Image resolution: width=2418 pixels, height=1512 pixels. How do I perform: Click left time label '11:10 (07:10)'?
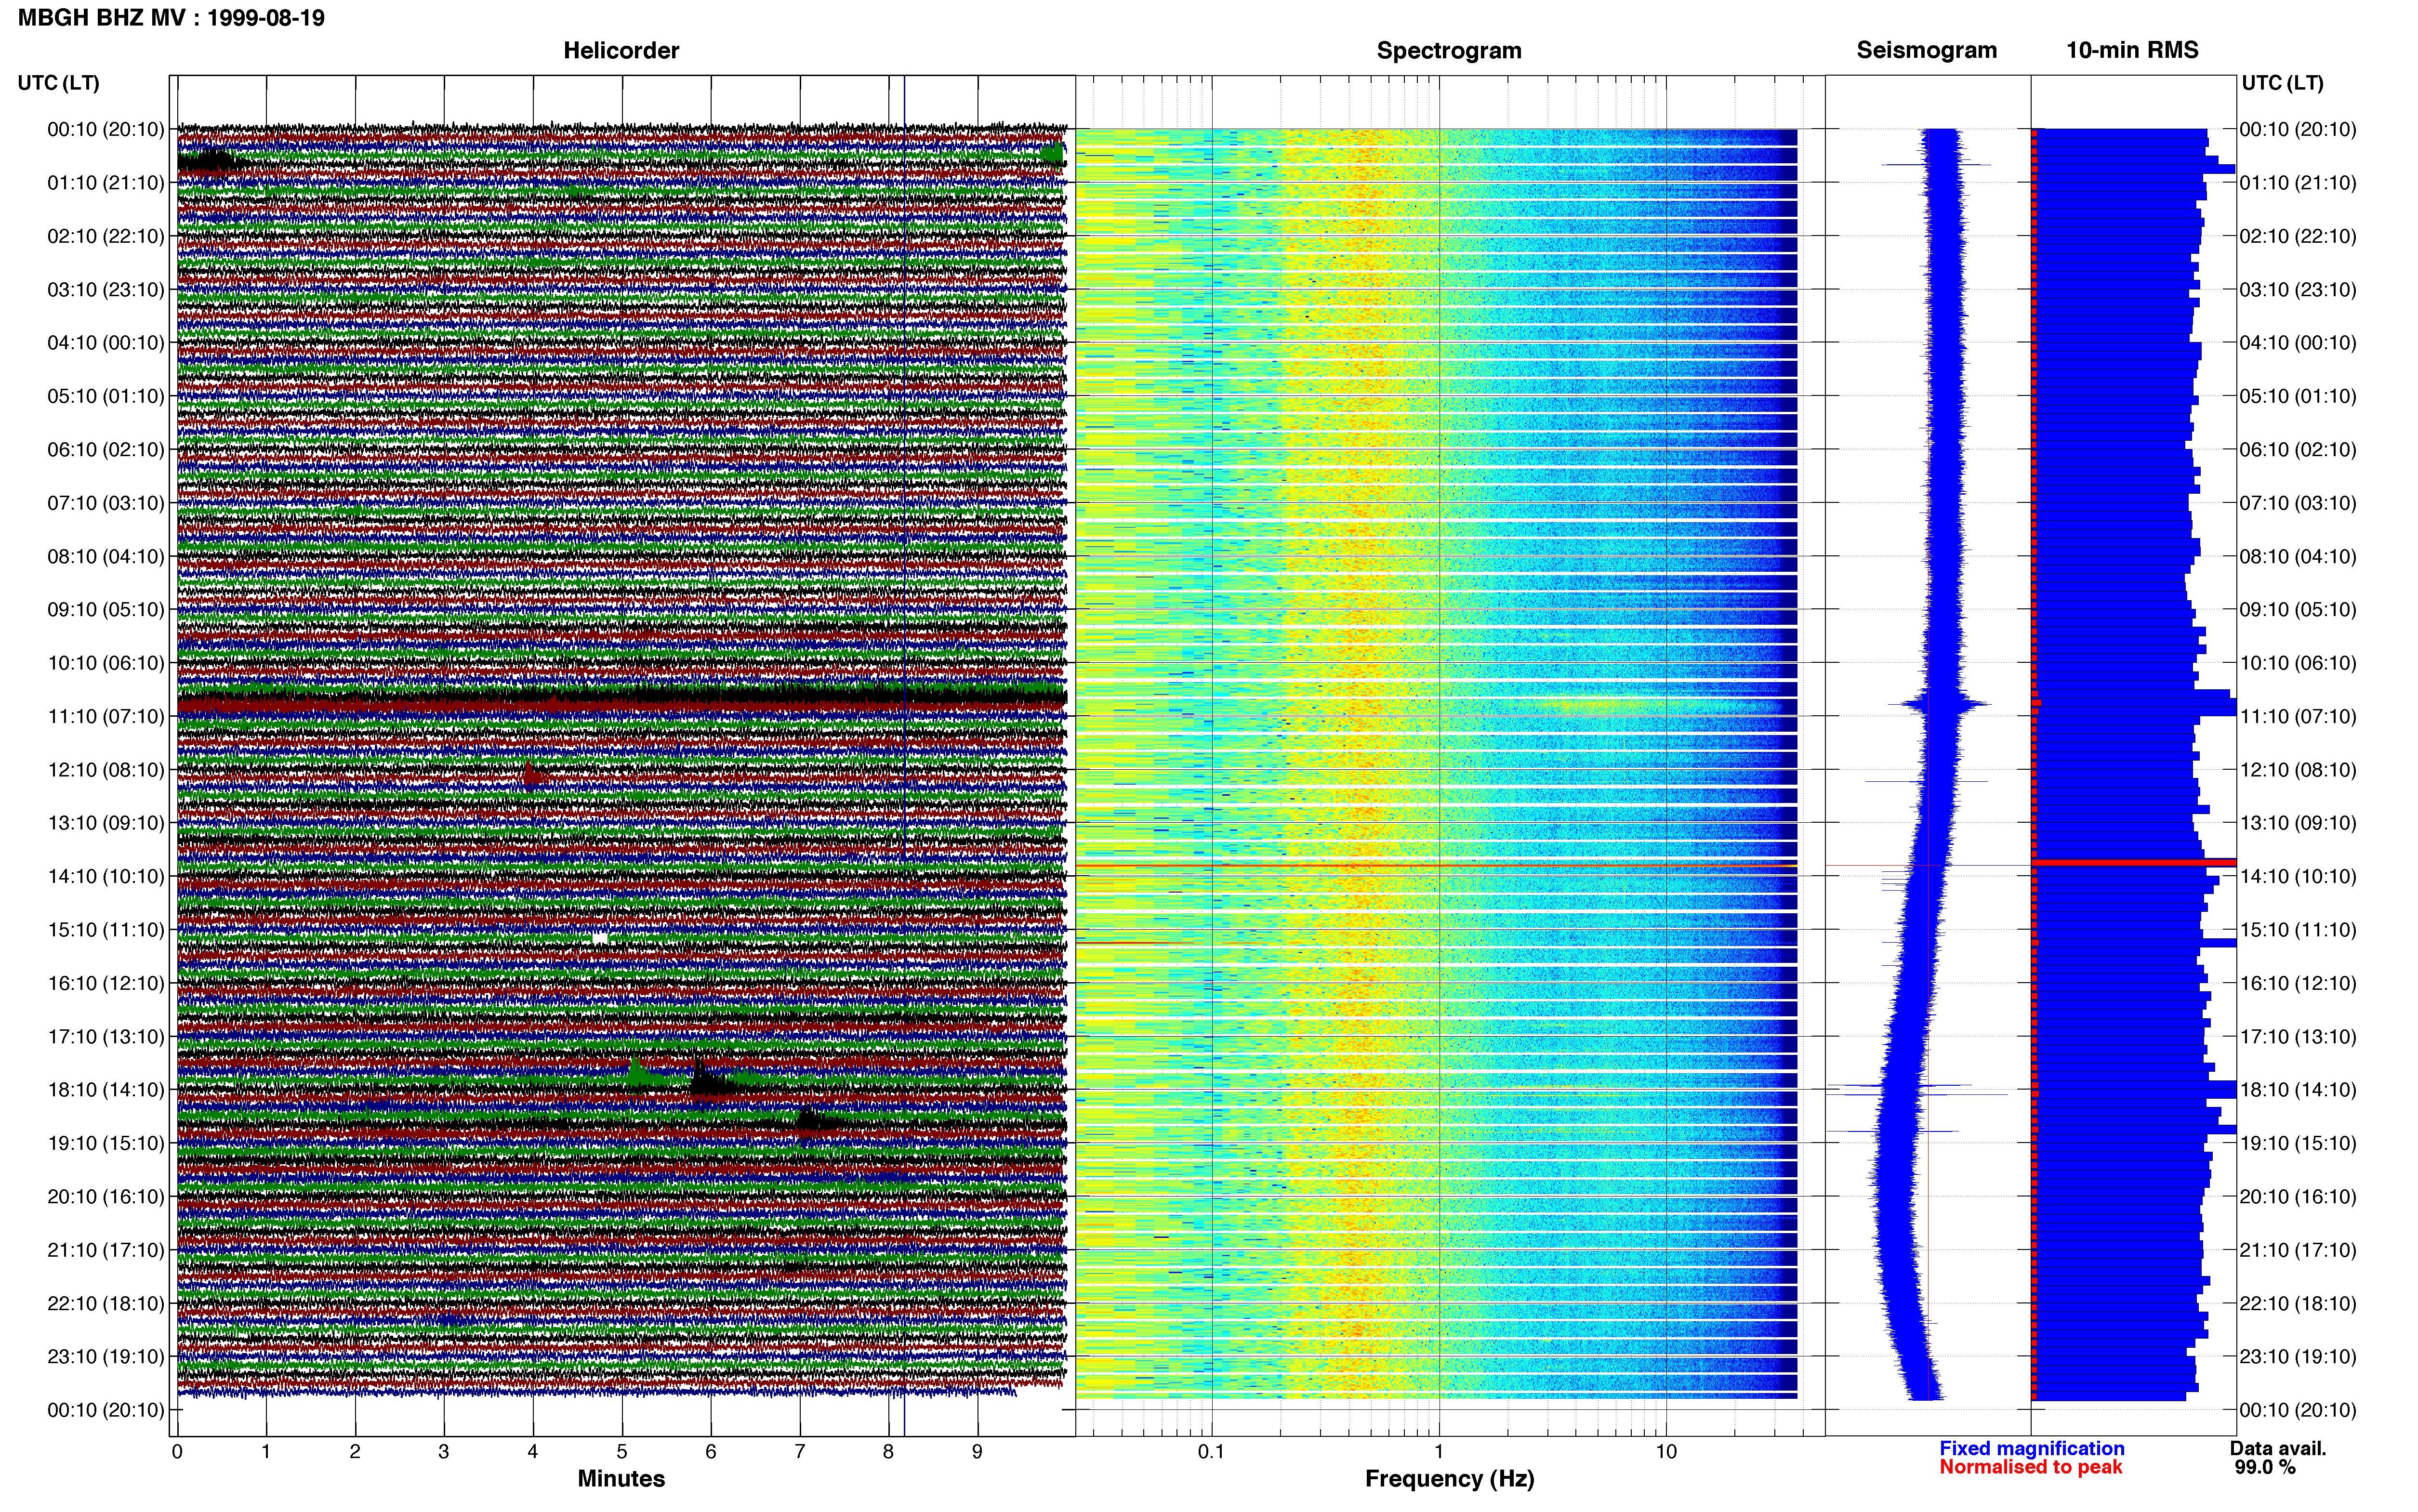coord(106,717)
